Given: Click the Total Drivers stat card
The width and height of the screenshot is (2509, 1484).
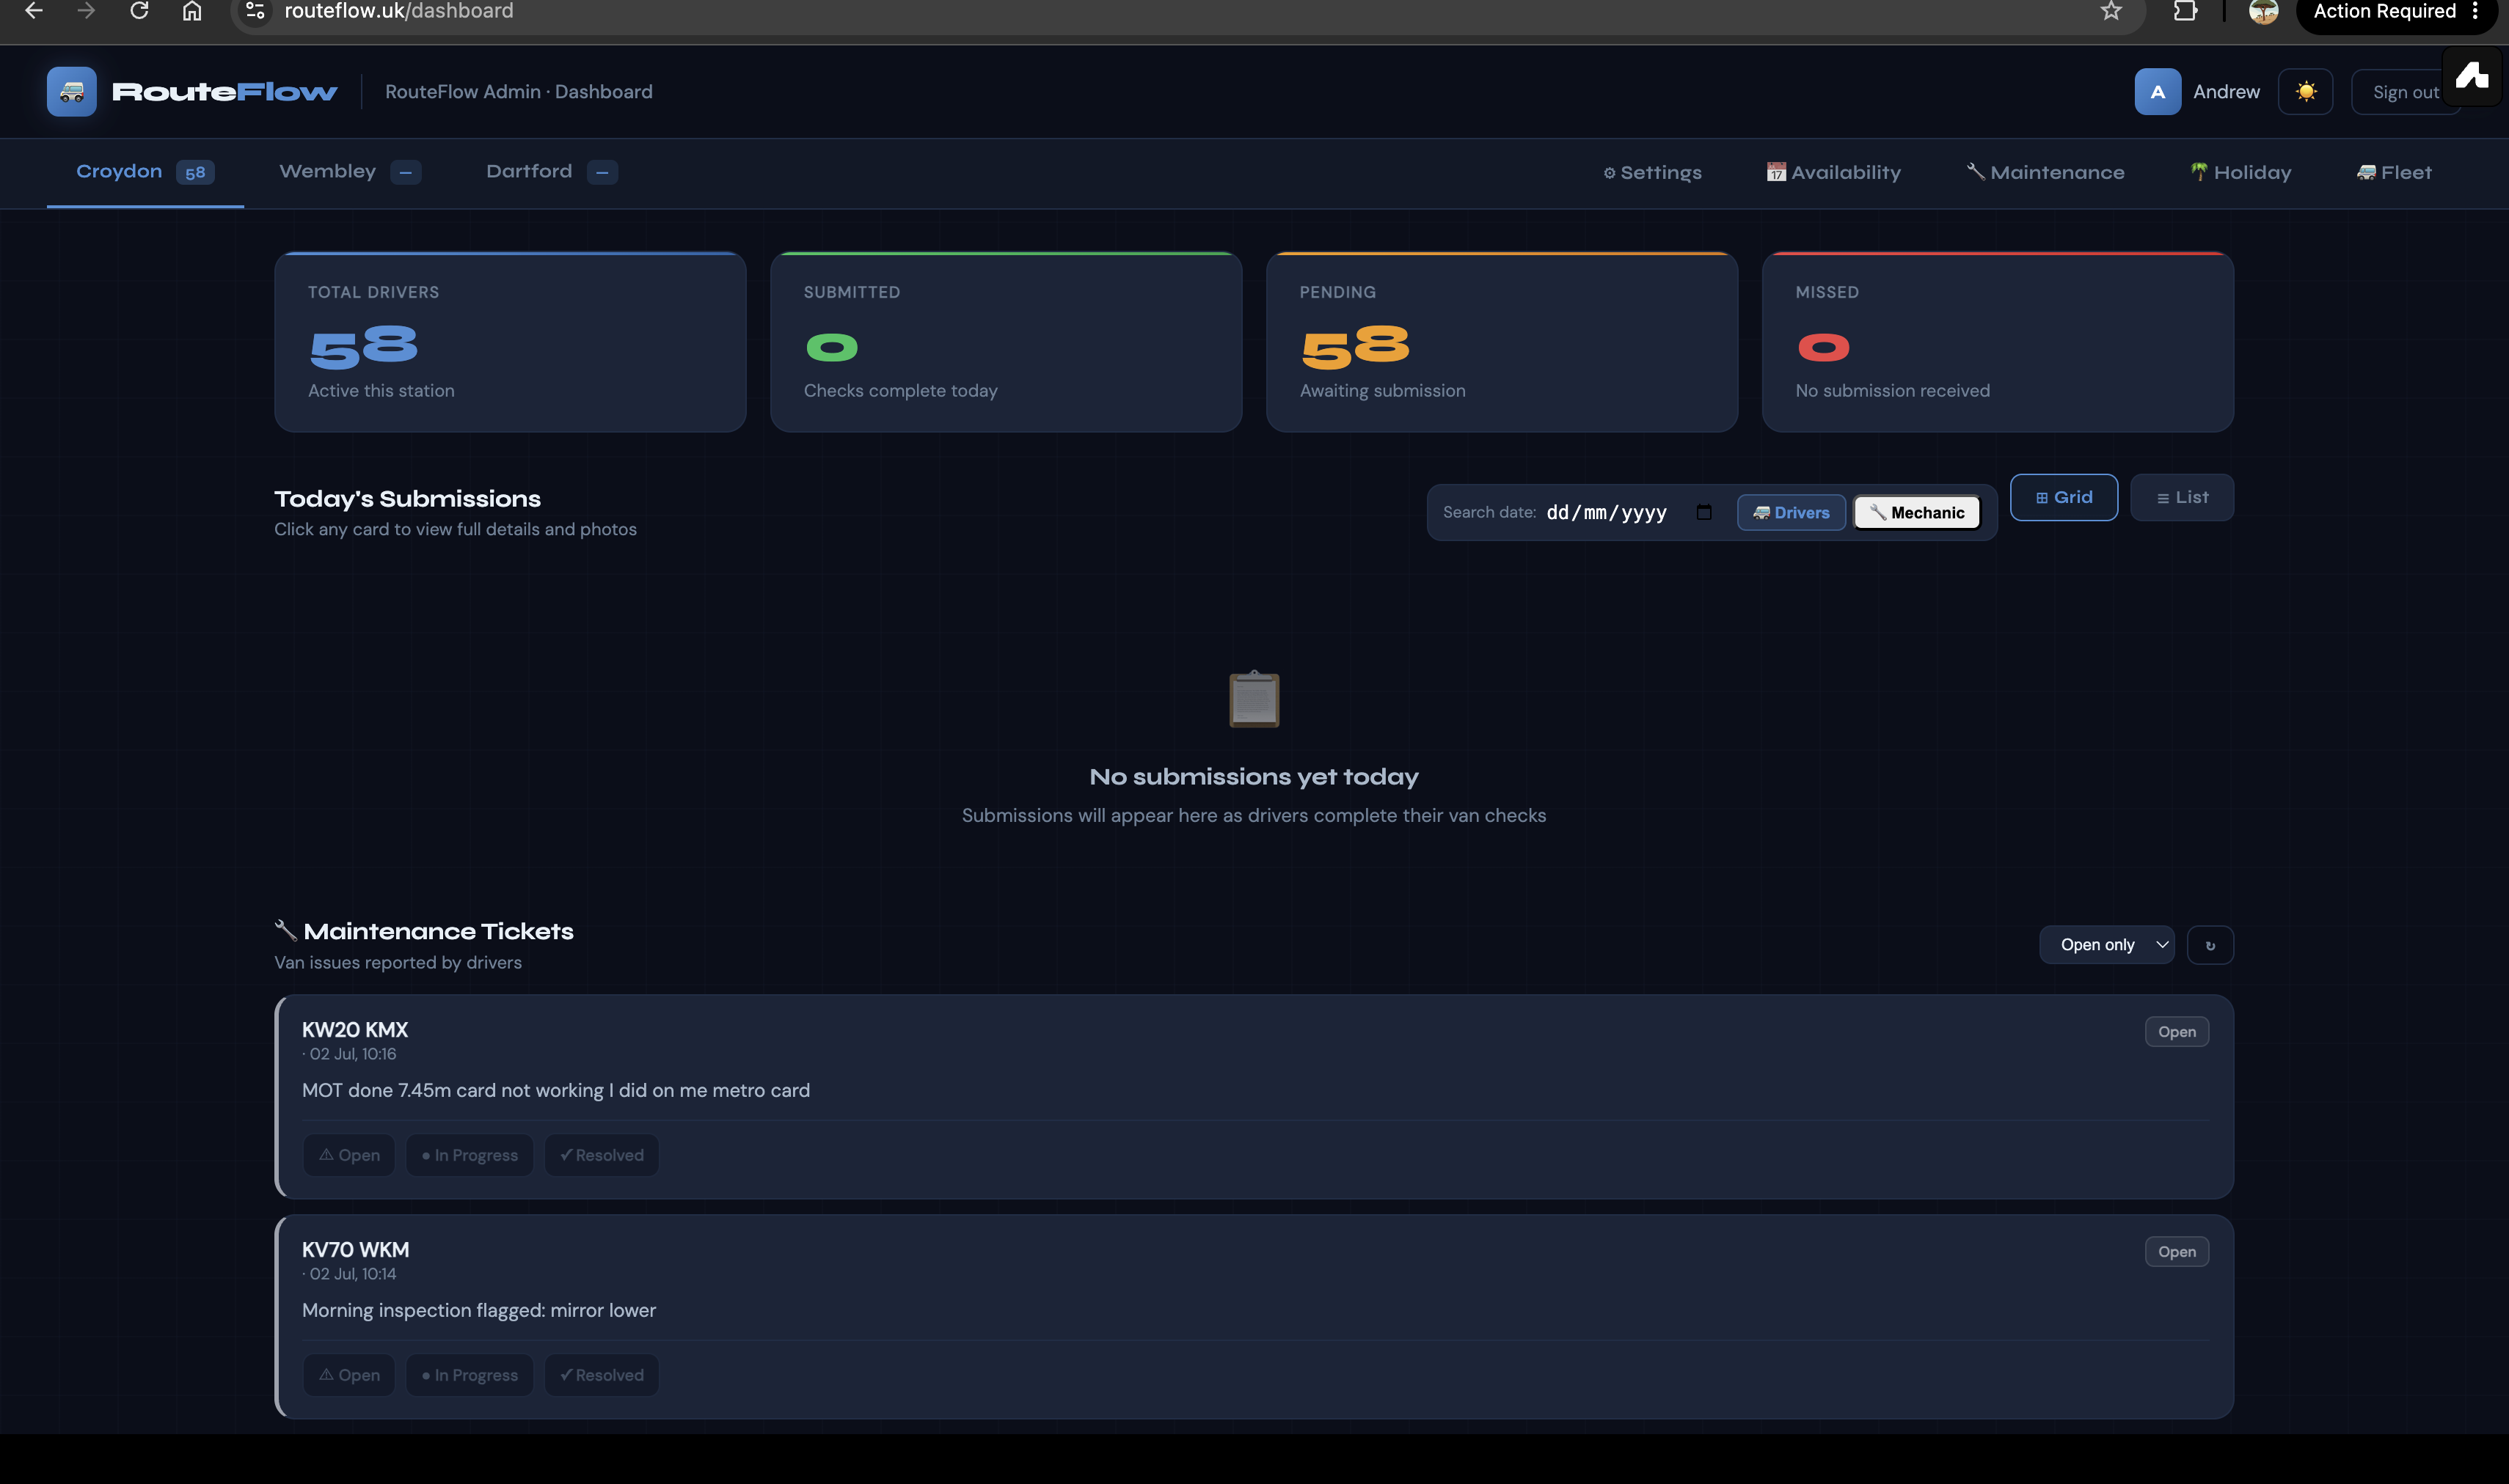Looking at the screenshot, I should coord(510,342).
